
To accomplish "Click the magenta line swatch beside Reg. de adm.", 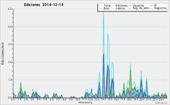I will coord(130,9).
